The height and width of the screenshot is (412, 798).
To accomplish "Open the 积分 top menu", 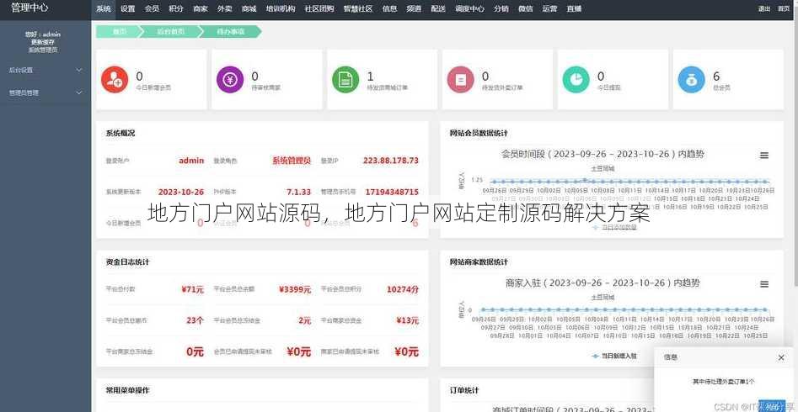I will (176, 8).
